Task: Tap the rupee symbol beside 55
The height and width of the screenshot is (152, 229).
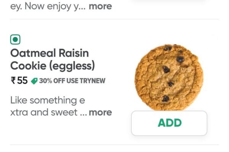Action: tap(13, 81)
